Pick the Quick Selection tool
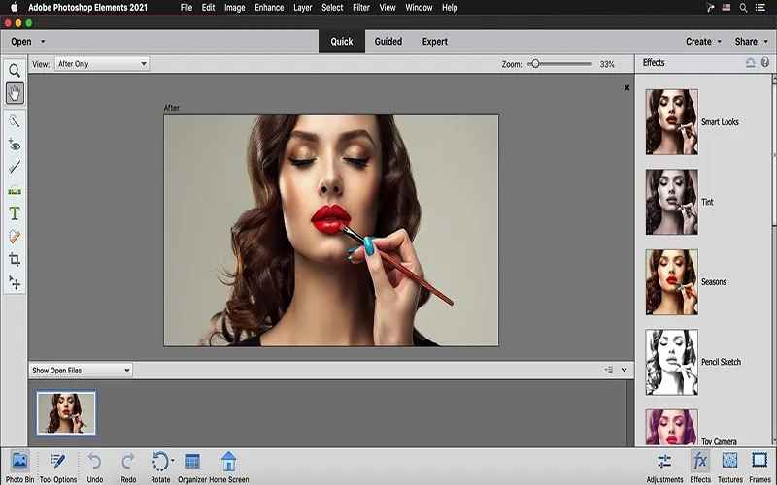This screenshot has width=777, height=485. 15,121
